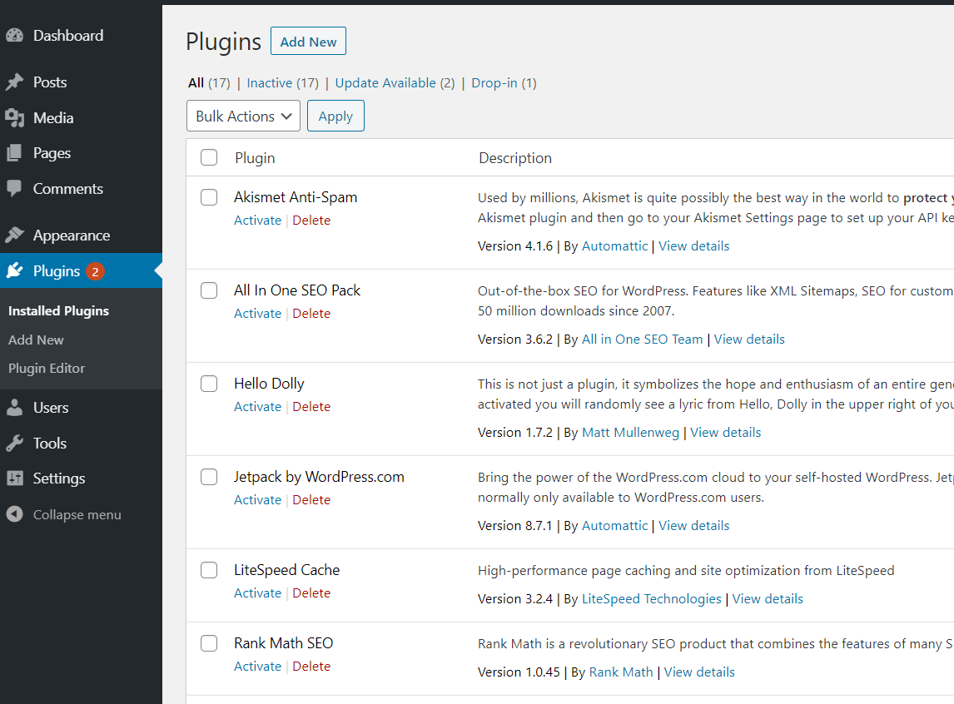
Task: Delete LiteSpeed Cache plugin
Action: point(311,592)
